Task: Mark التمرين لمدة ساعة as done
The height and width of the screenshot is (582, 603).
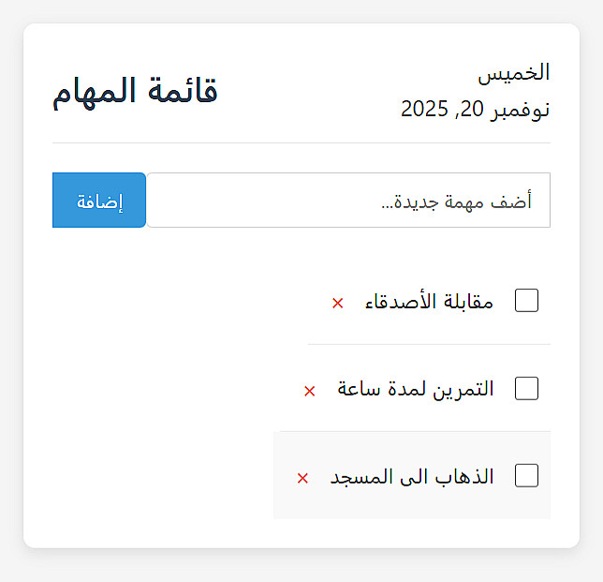Action: click(x=527, y=388)
